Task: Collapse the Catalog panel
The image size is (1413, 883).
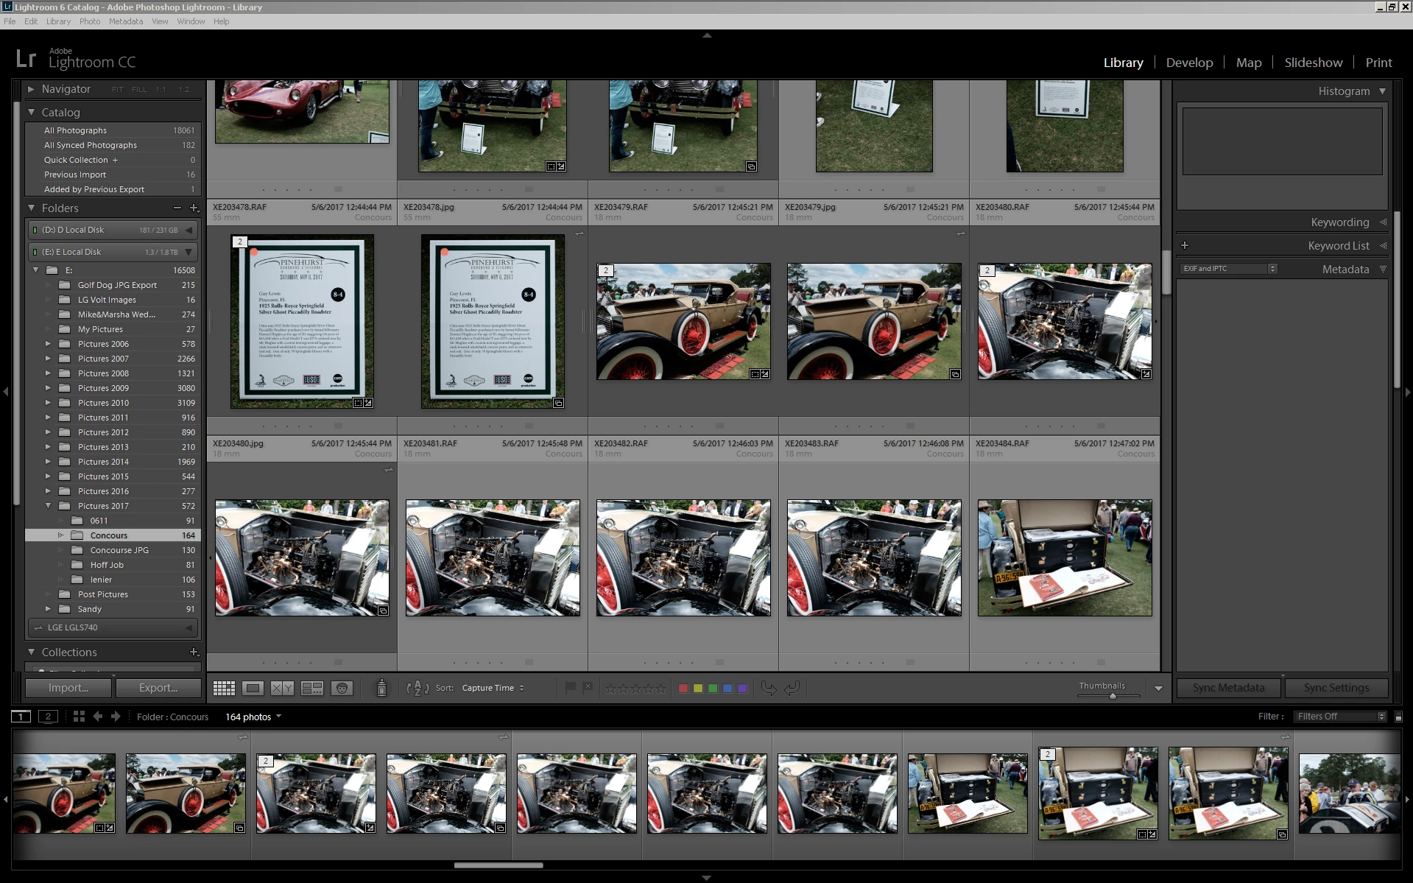Action: (x=31, y=113)
